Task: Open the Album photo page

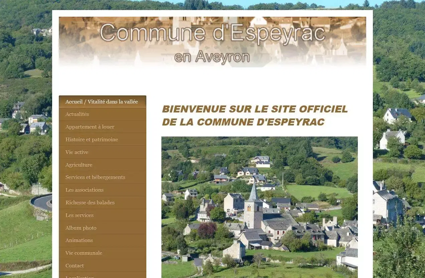Action: point(81,228)
